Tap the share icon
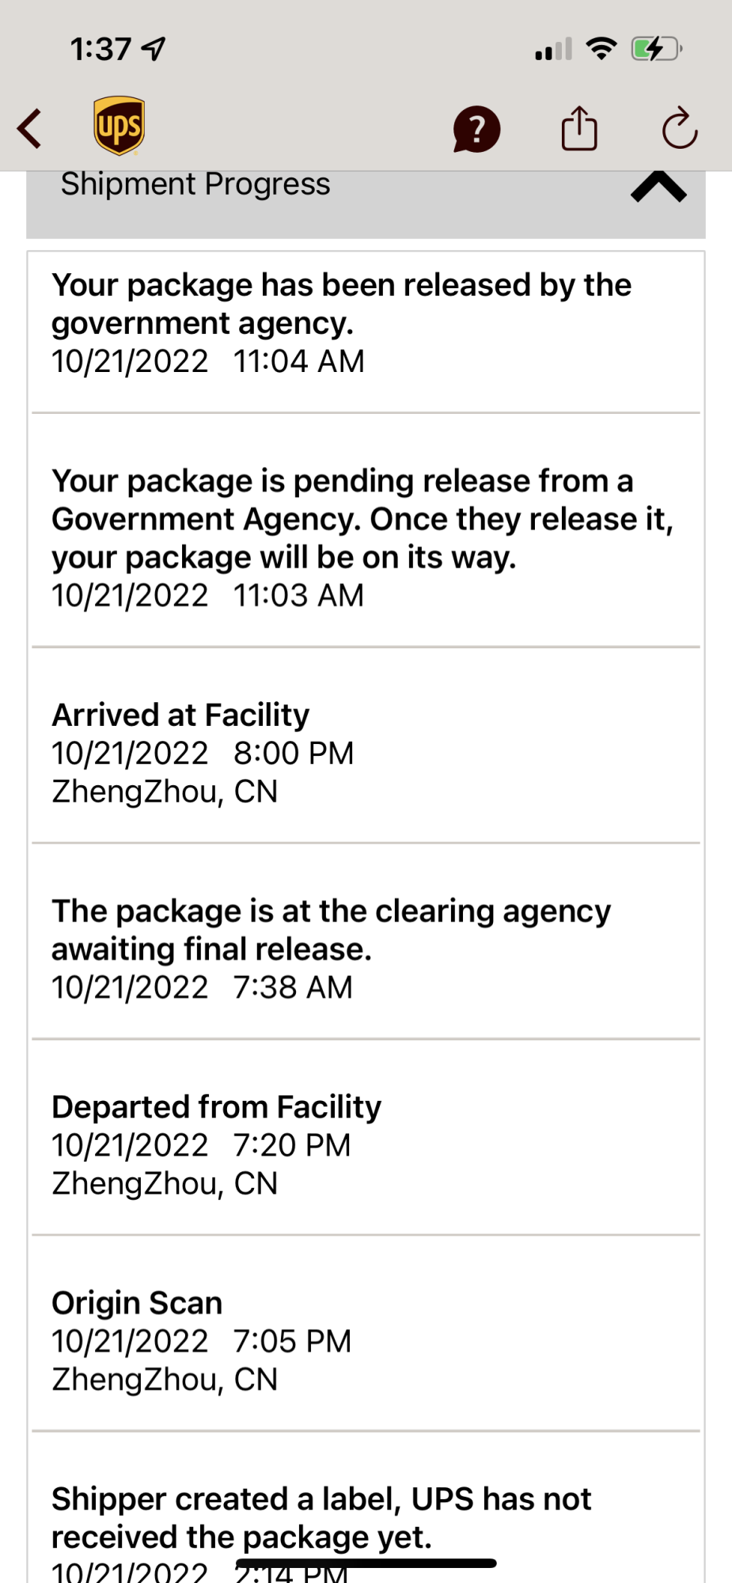 click(x=579, y=128)
